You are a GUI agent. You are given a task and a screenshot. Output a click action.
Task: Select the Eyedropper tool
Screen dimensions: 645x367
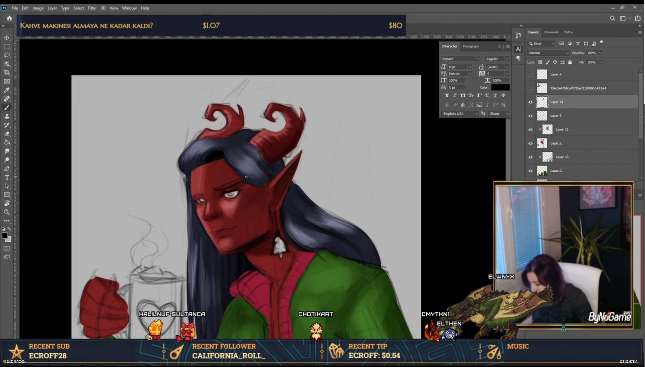7,90
